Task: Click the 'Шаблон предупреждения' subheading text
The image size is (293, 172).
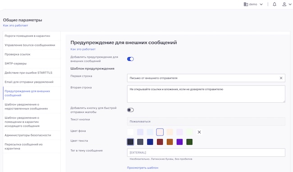Action: 92,68
